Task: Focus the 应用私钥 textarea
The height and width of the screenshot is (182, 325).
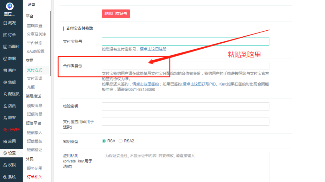Action: click(186, 167)
